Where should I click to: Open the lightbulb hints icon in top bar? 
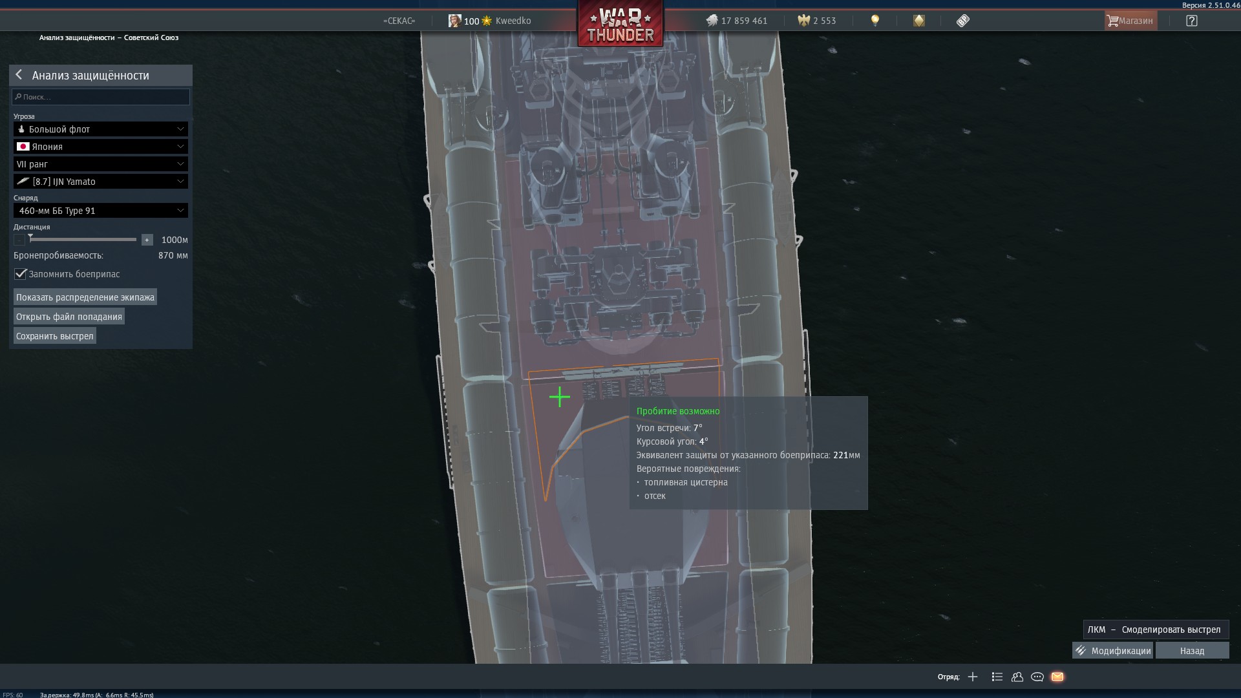(x=875, y=21)
